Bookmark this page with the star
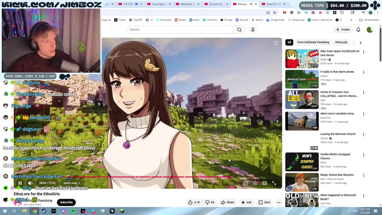 (275, 13)
